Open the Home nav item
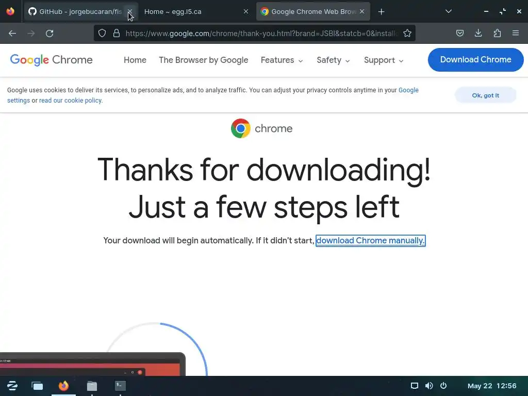Image resolution: width=528 pixels, height=396 pixels. coord(135,60)
